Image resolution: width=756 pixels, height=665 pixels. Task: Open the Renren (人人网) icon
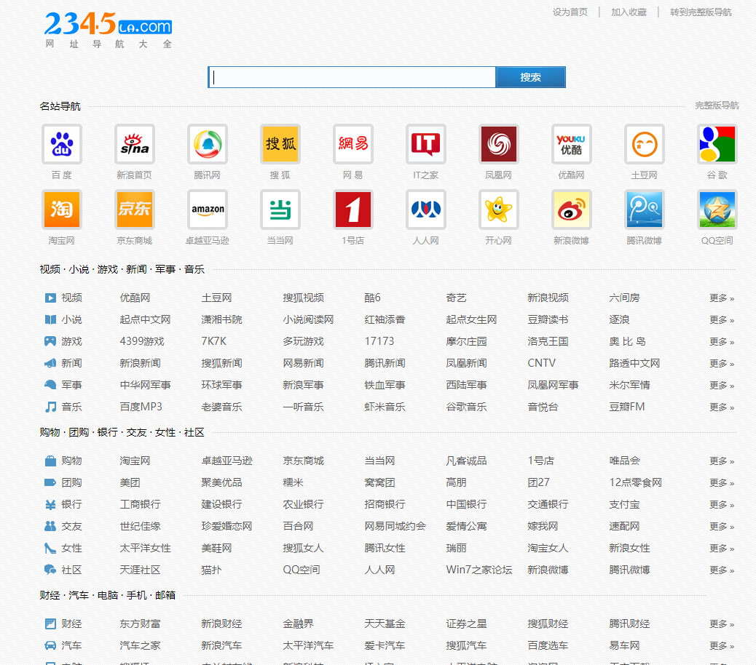(x=426, y=210)
